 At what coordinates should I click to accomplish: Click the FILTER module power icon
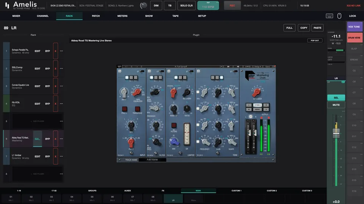pyautogui.click(x=149, y=71)
